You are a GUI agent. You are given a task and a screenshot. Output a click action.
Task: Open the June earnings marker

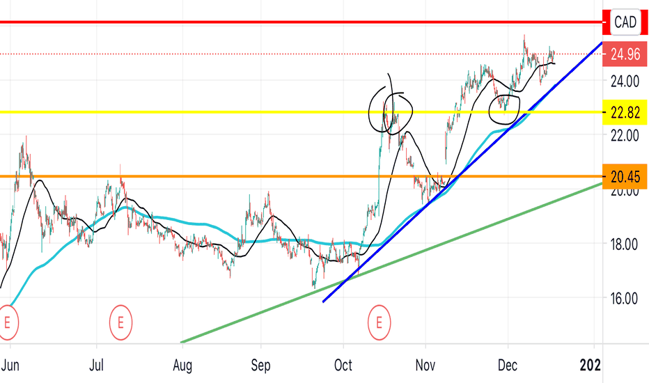8,322
